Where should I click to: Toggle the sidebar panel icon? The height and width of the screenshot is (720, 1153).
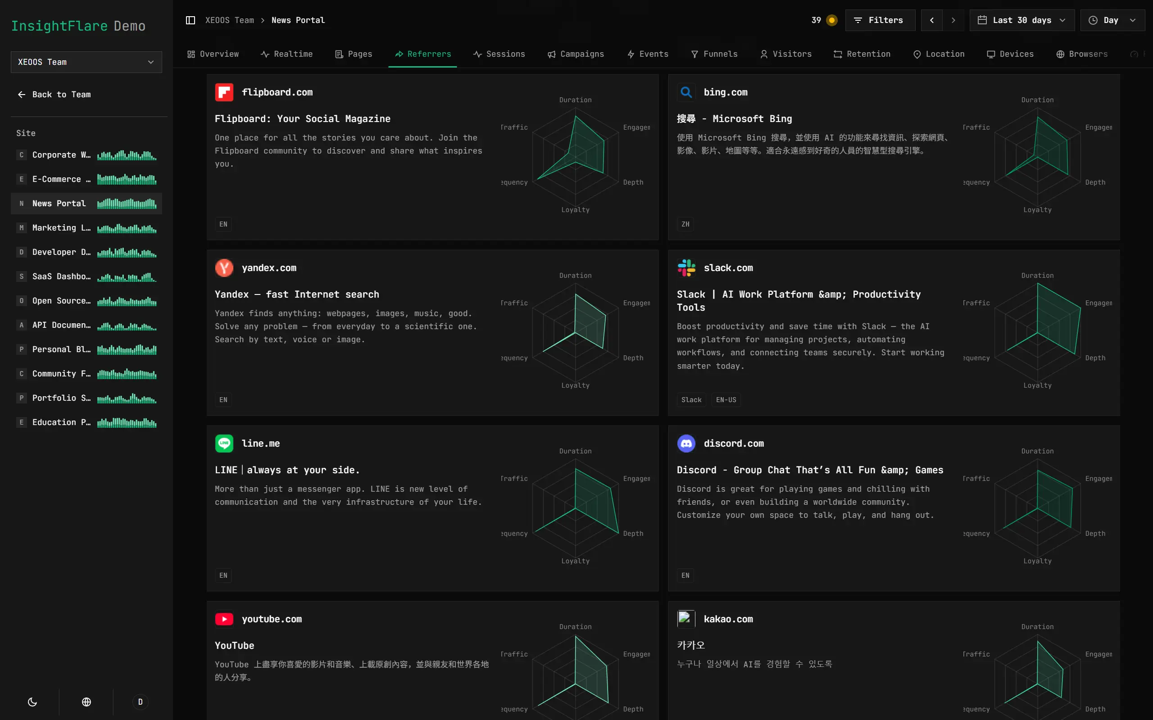click(x=191, y=20)
